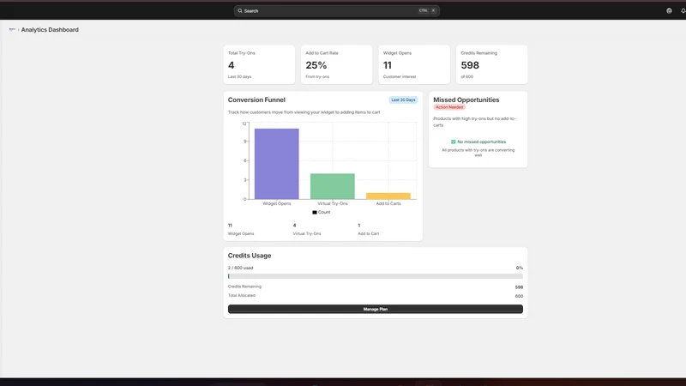Viewport: 686px width, 386px height.
Task: Select the Widget Opens card value 11
Action: pos(388,65)
